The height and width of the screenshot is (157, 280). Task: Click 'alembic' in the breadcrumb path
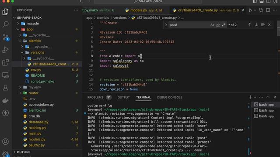point(103,17)
